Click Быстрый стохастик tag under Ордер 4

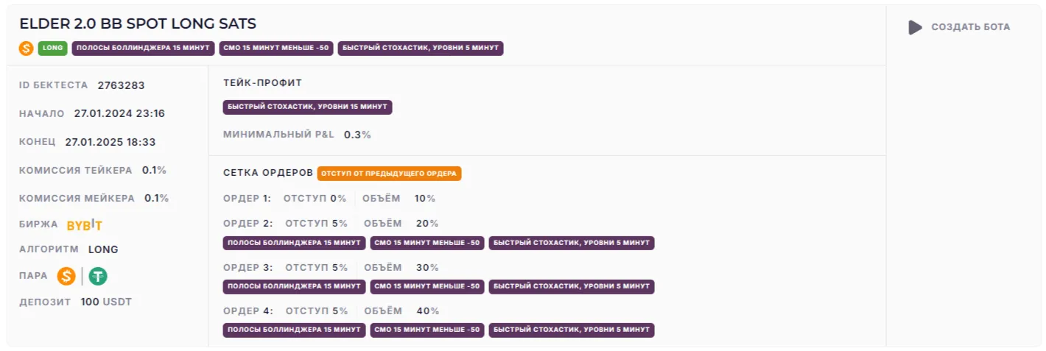point(571,330)
